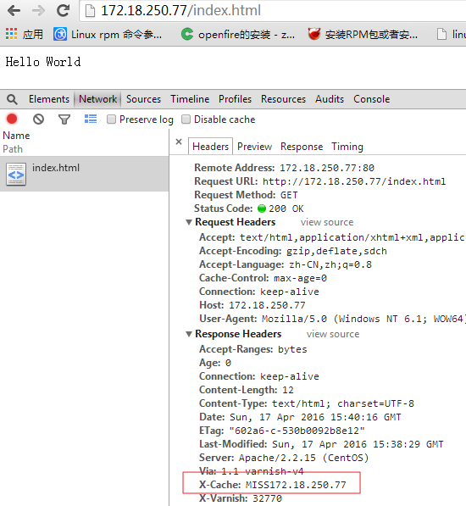
Task: Switch to the Network tab
Action: tap(97, 99)
